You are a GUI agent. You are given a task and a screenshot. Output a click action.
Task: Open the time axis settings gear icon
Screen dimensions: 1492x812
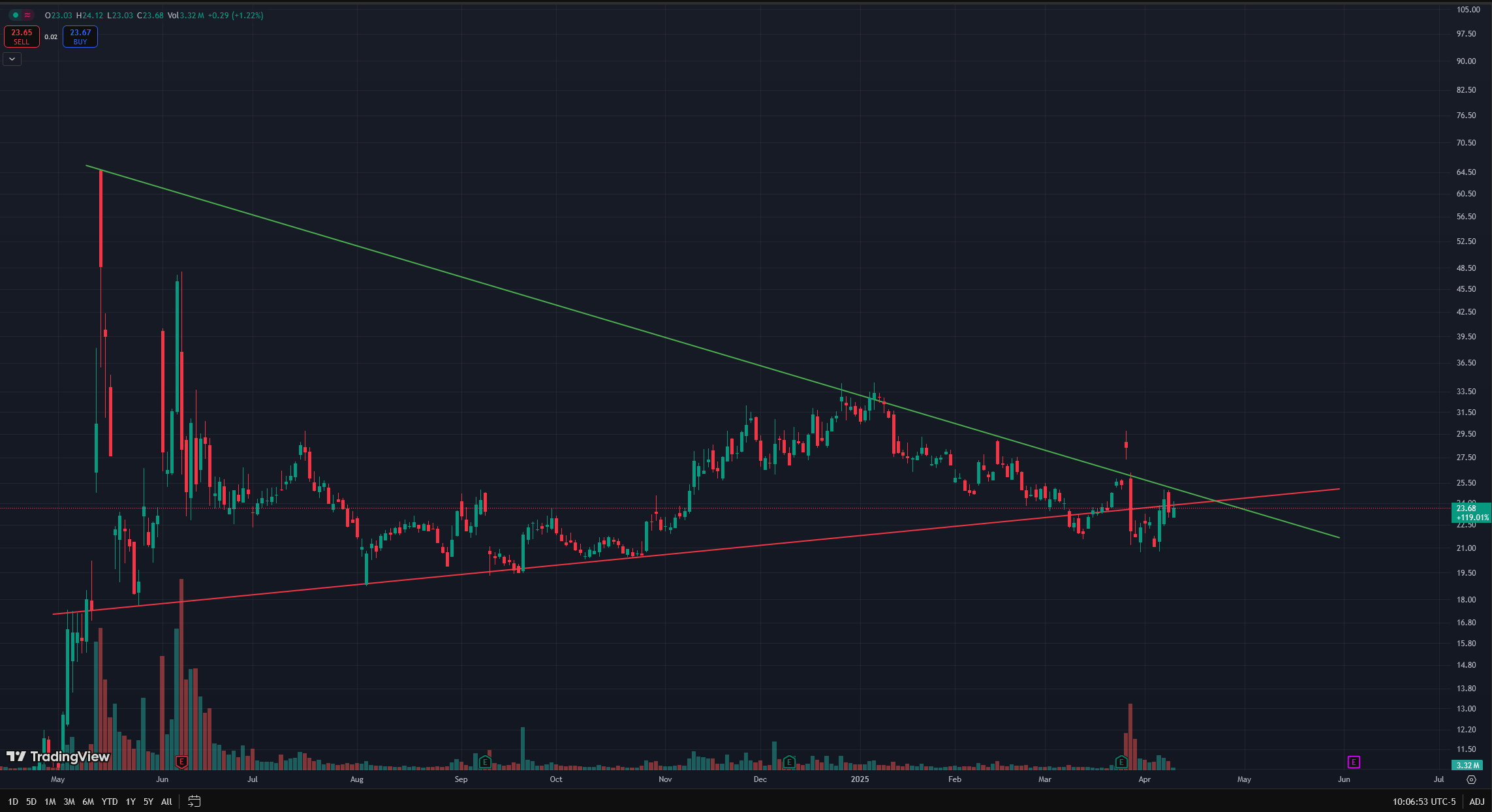pos(1471,779)
